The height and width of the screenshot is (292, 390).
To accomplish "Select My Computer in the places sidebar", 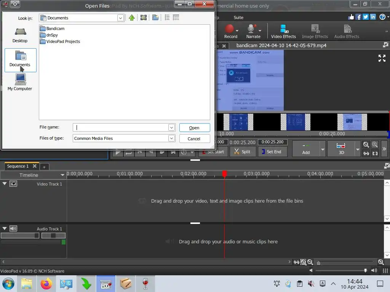I will (x=20, y=83).
